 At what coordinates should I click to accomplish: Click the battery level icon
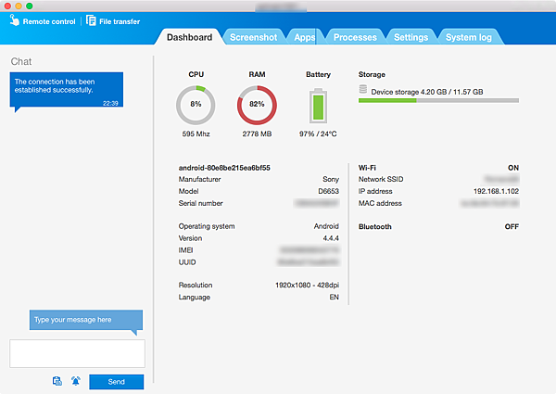coord(318,106)
